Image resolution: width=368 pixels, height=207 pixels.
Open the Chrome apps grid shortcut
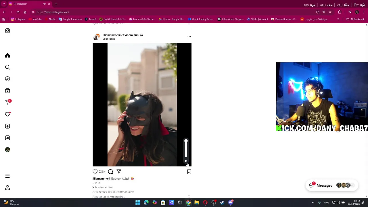point(4,19)
